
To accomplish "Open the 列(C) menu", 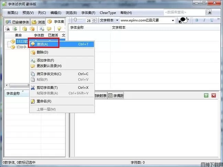I will (x=42, y=13).
